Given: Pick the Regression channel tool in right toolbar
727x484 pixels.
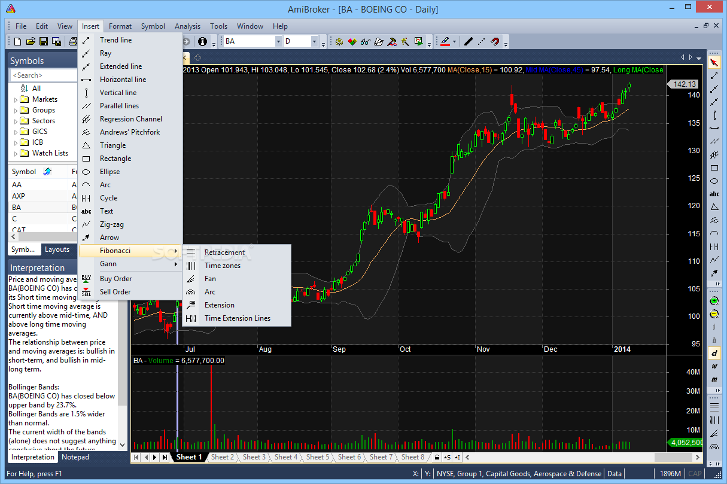Looking at the screenshot, I should tap(714, 154).
